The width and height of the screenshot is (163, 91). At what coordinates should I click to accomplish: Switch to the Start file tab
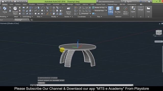coord(2,20)
